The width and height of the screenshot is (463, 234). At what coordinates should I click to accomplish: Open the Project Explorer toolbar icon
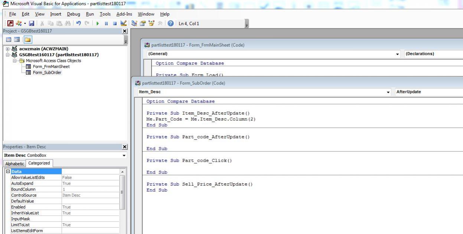tap(134, 24)
